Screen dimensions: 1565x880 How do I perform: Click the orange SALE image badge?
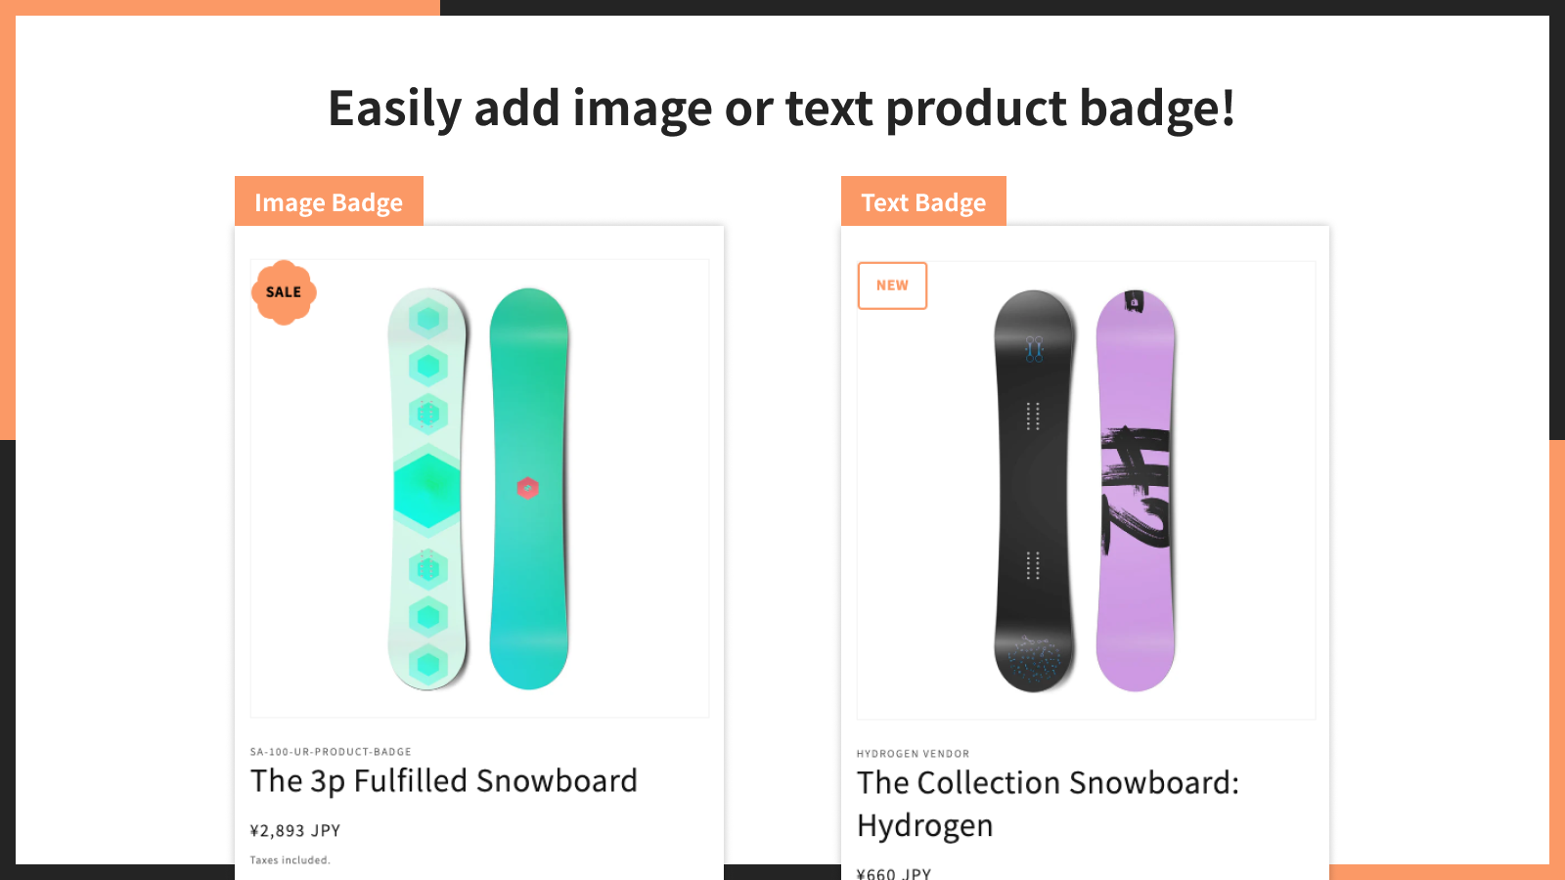coord(284,292)
